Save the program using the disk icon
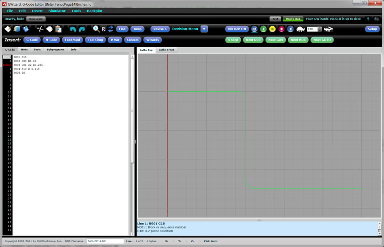 pyautogui.click(x=25, y=29)
